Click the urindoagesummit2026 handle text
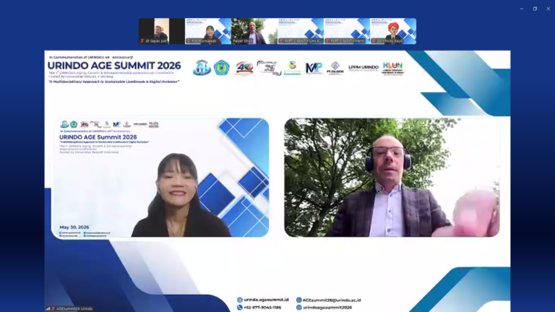This screenshot has height=312, width=555. click(x=327, y=308)
